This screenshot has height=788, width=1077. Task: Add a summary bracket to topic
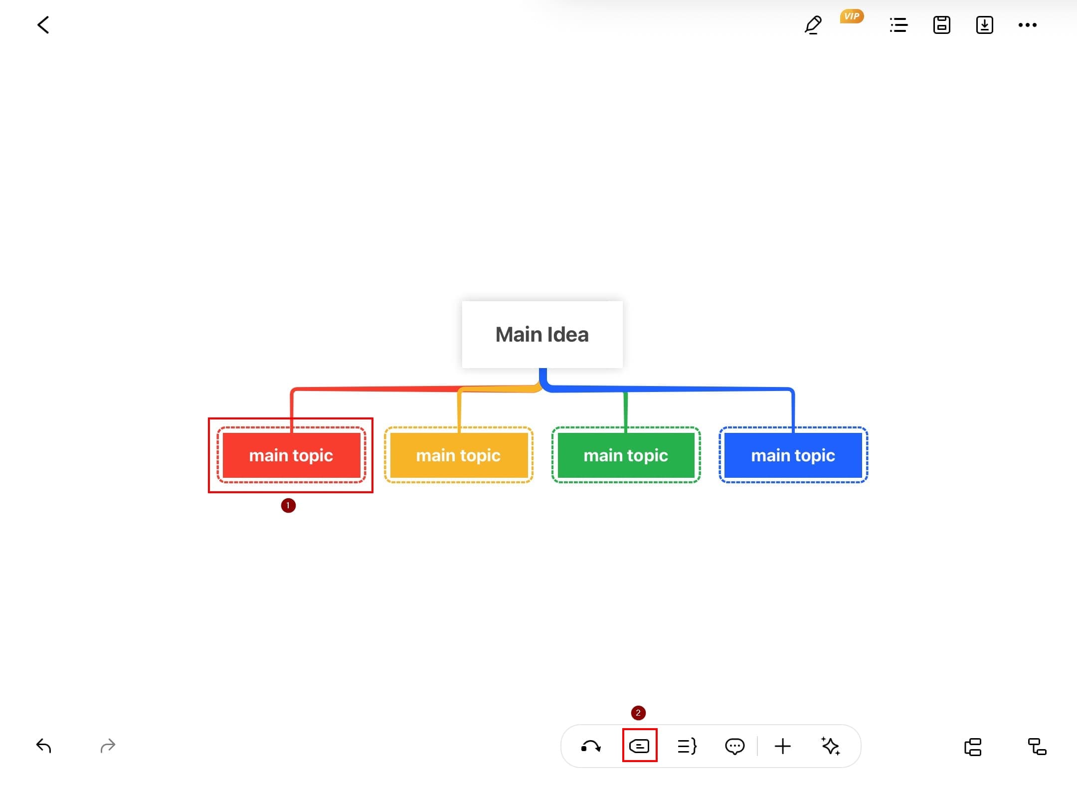point(687,747)
